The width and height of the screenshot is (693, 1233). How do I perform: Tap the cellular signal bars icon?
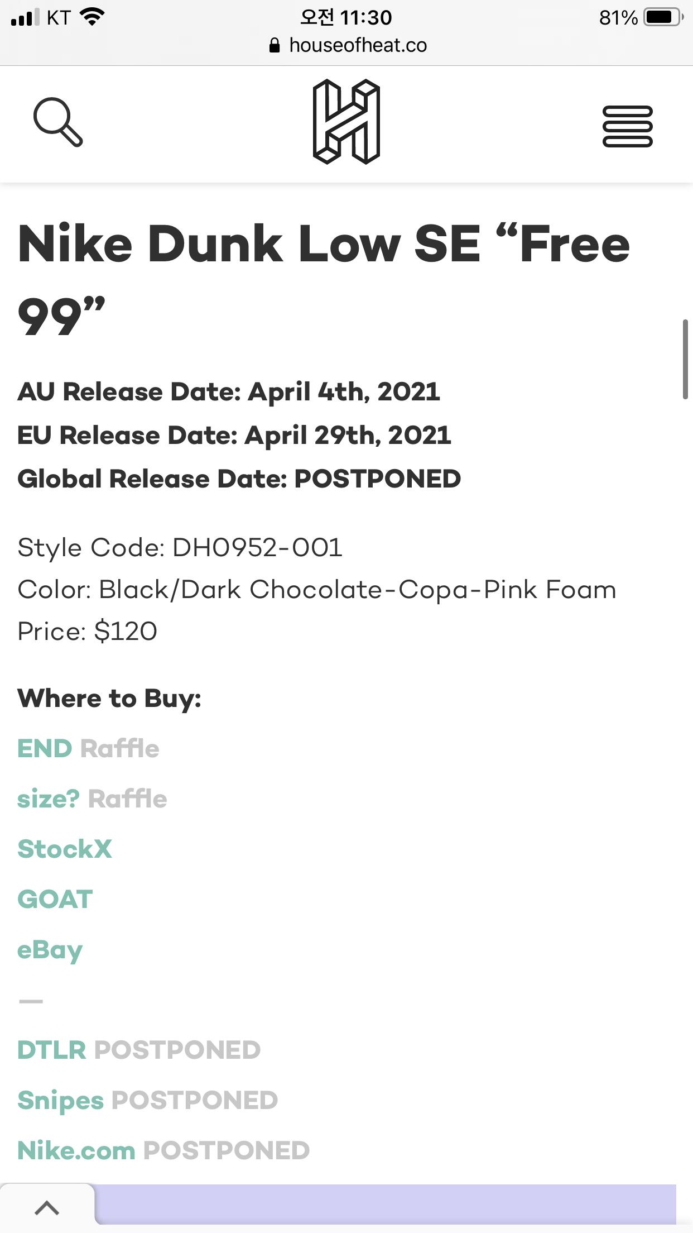click(x=25, y=17)
